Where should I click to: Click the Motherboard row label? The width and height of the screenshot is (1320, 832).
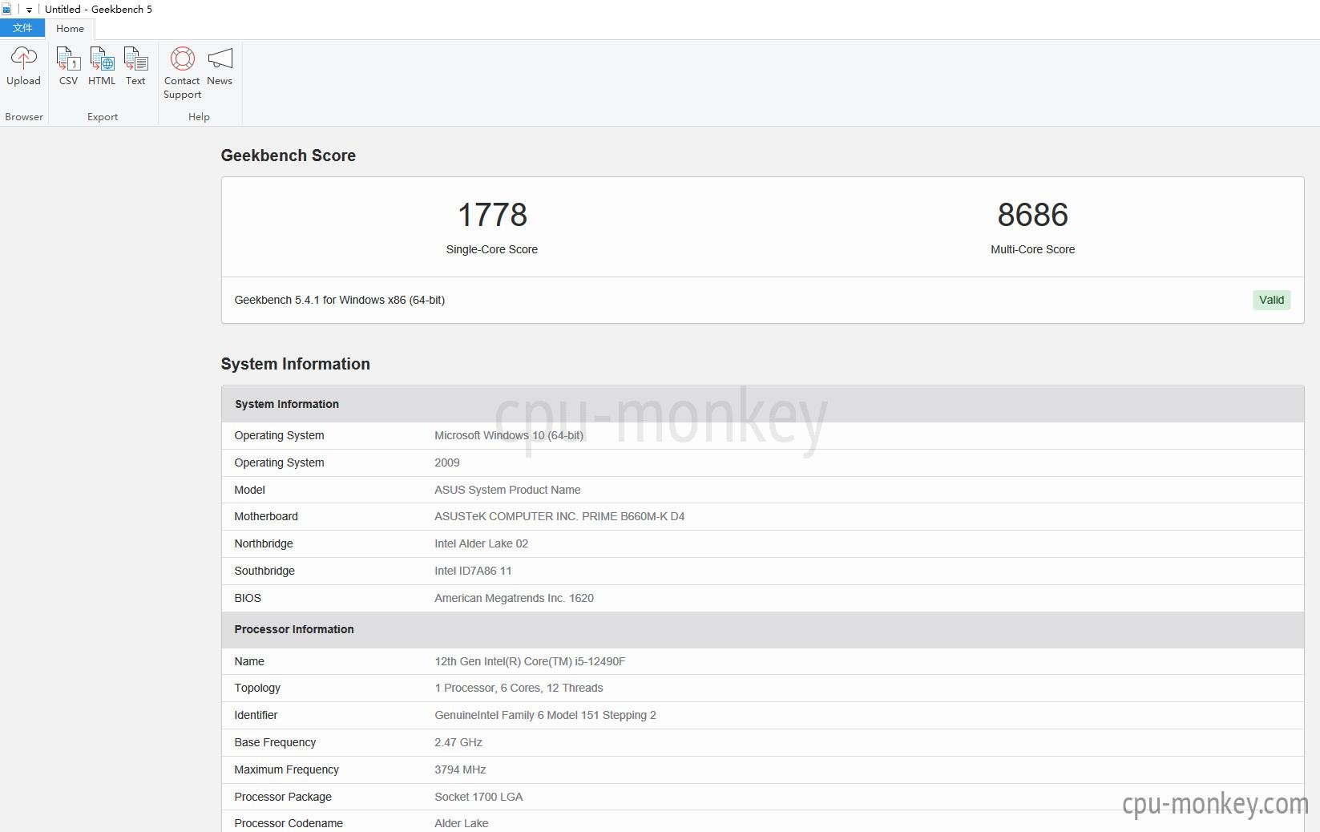(266, 516)
